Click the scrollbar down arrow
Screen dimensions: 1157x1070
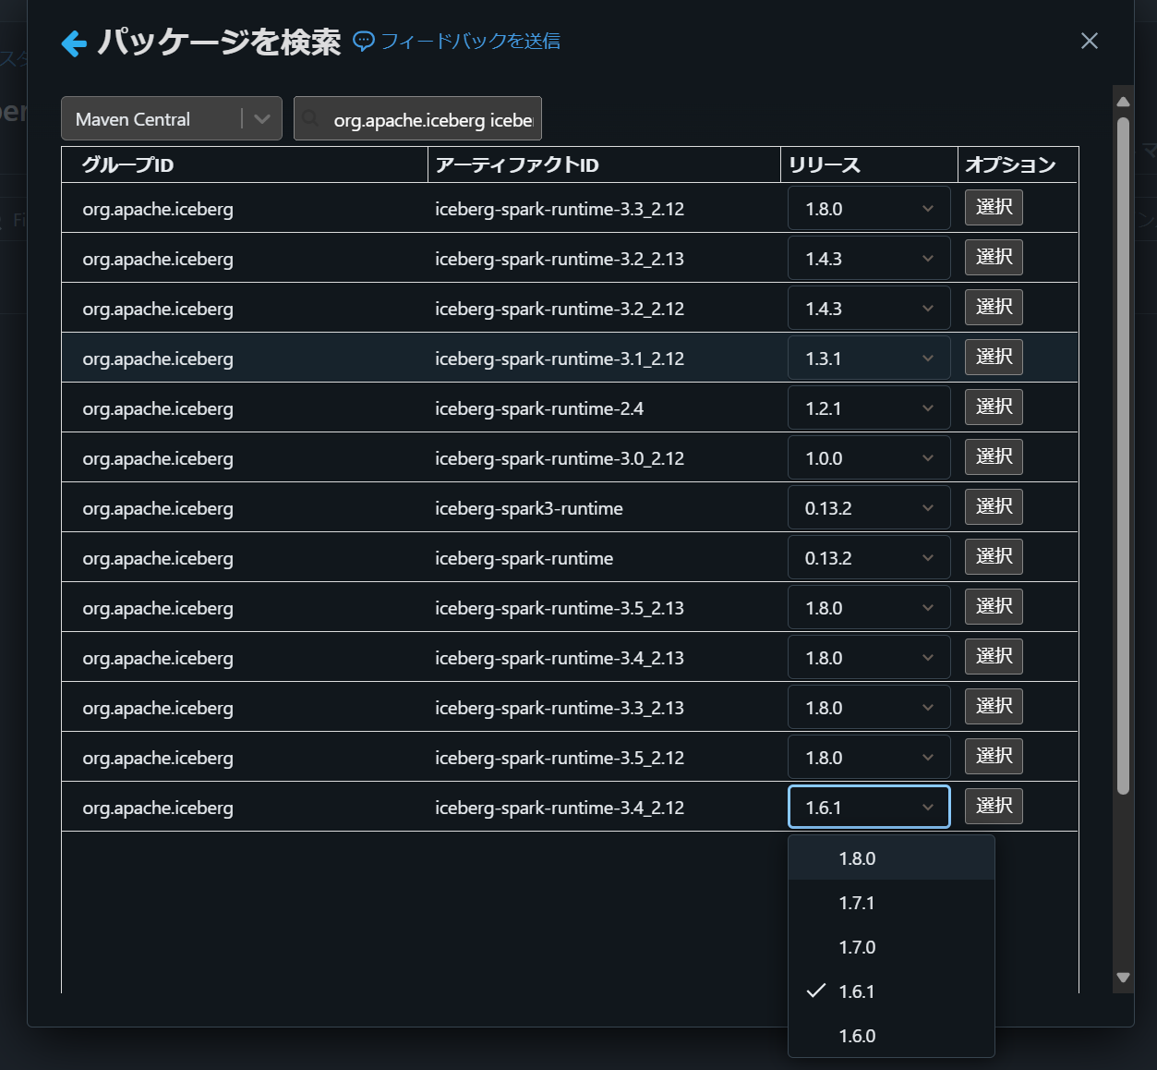tap(1123, 978)
